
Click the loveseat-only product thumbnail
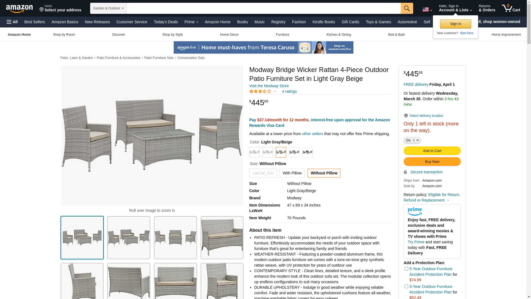pos(222,238)
